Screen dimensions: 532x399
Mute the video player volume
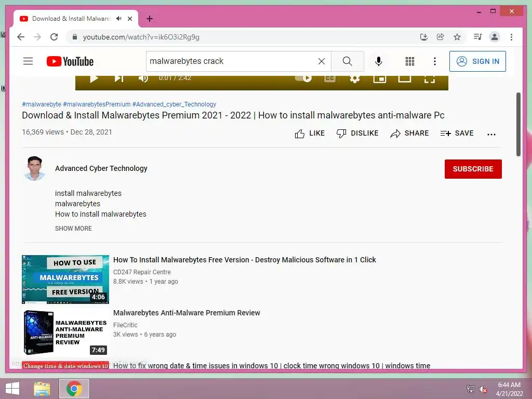[143, 79]
